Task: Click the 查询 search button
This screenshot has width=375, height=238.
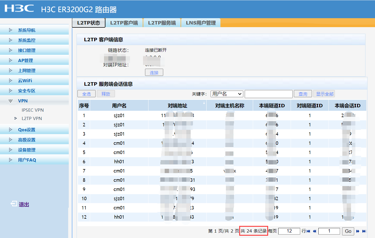Action: (x=303, y=94)
